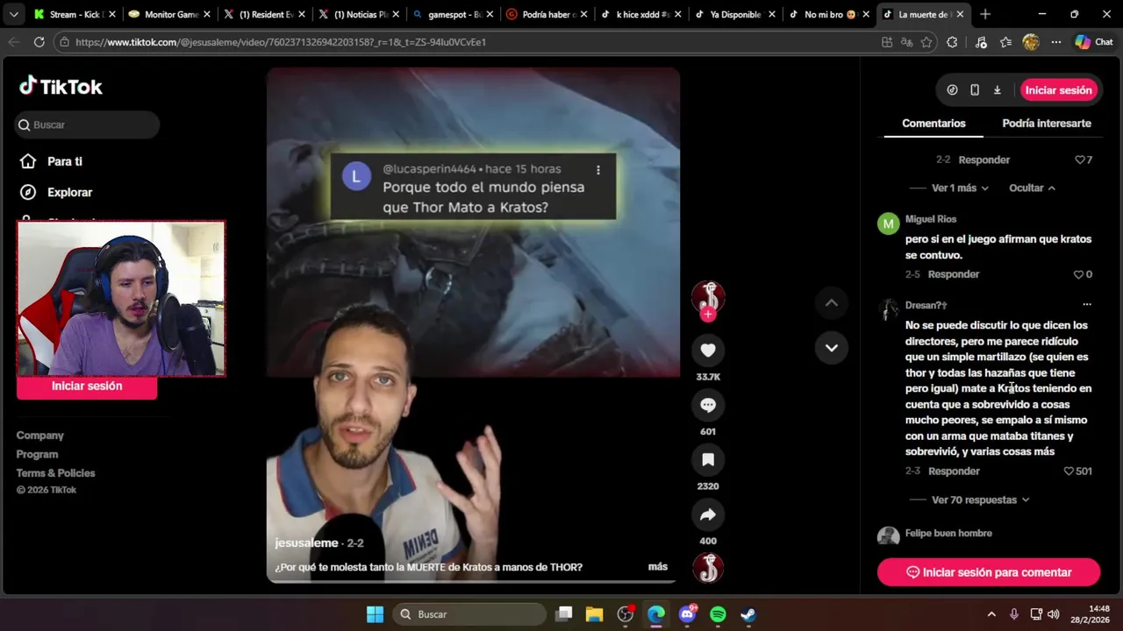Click the TikTok Buscar search field
Image resolution: width=1123 pixels, height=631 pixels.
[x=87, y=125]
